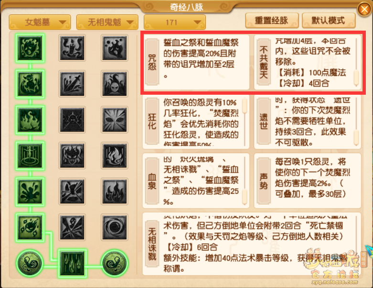Image resolution: width=373 pixels, height=288 pixels.
Task: Click the green caged figure skill icon
Action: [30, 155]
